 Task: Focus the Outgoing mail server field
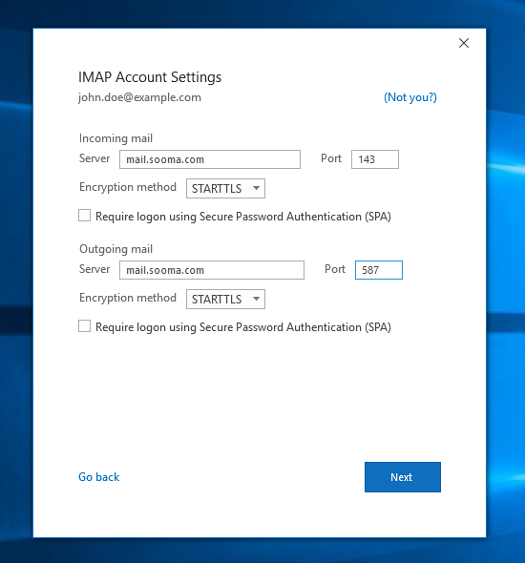pos(212,270)
